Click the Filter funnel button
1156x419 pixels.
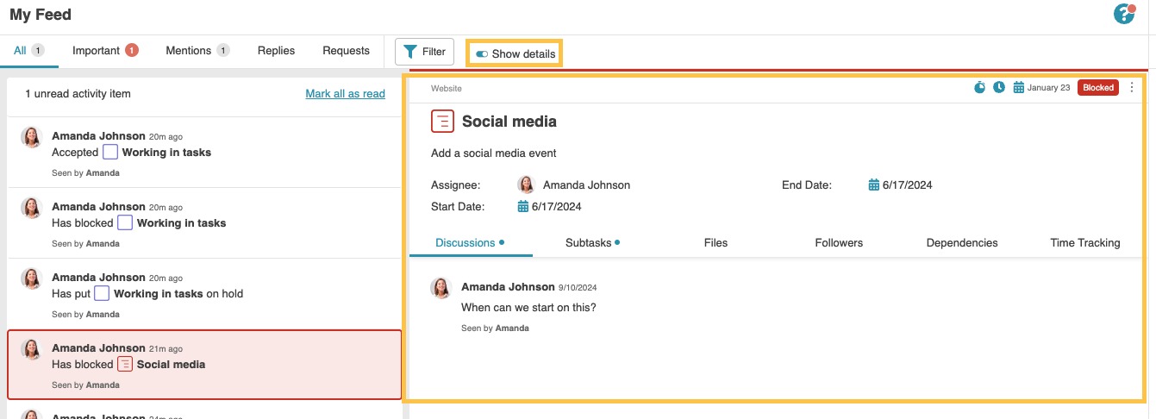(424, 52)
